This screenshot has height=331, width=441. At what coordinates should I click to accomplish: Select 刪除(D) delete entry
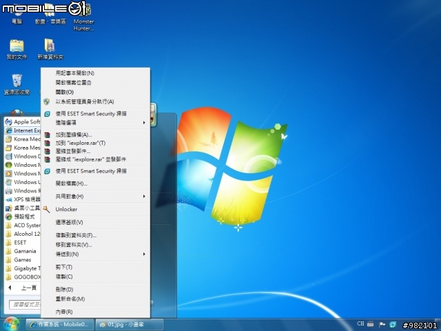pyautogui.click(x=96, y=290)
